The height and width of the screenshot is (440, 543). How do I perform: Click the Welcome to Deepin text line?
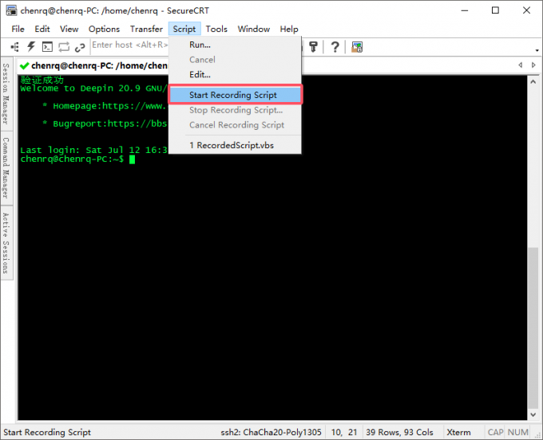(94, 88)
